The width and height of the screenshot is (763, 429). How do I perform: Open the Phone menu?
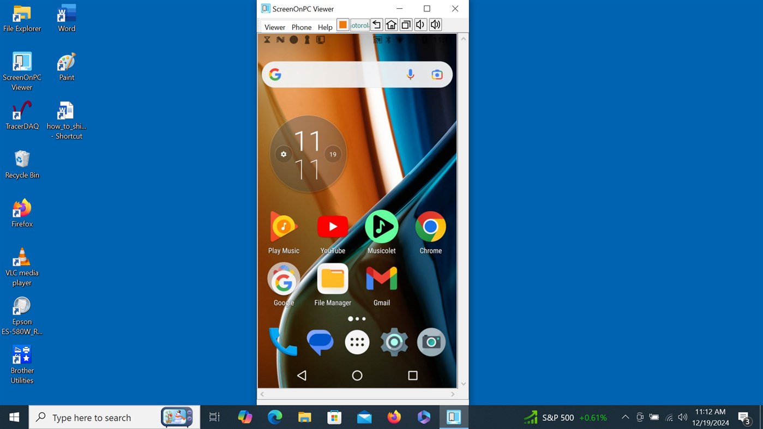pos(301,27)
